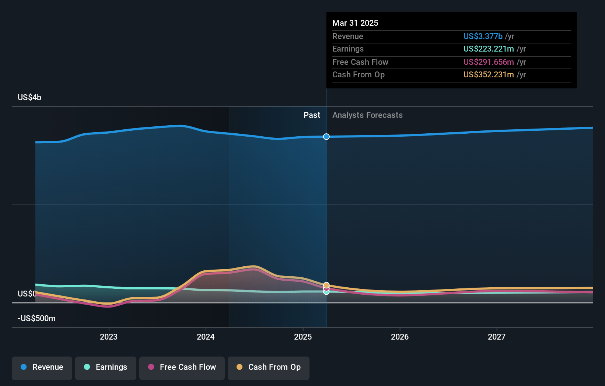Toggle the Cash From Op legend button
Screen dimensions: 605x386
[x=269, y=368]
